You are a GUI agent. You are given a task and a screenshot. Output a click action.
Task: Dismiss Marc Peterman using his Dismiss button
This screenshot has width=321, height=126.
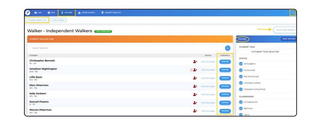click(225, 86)
